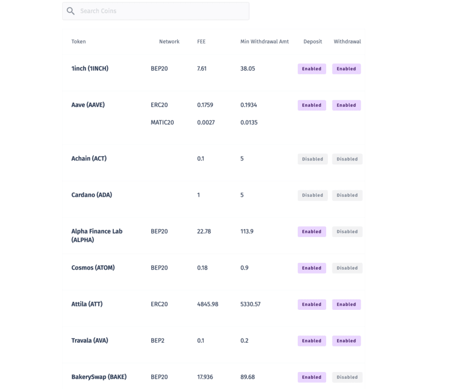Select the Attila (ATT) token name
This screenshot has width=453, height=389.
[x=87, y=304]
